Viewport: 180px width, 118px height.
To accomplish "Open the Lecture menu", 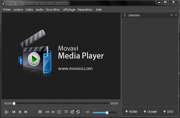I will click(x=18, y=10).
